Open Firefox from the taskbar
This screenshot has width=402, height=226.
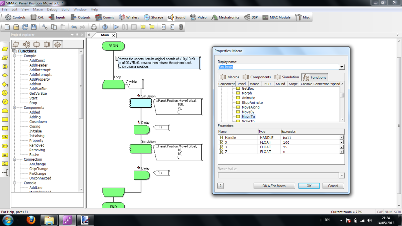(31, 220)
